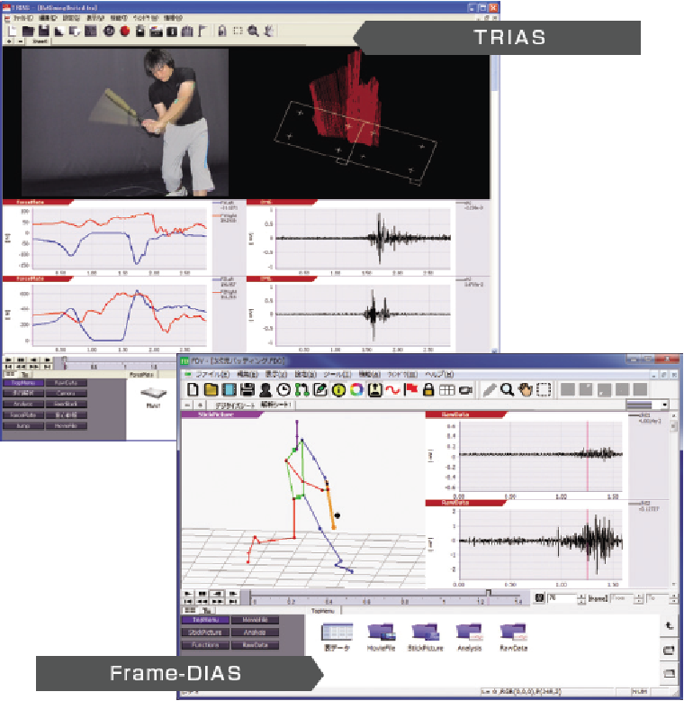
Task: Click the red record icon in TRIAS toolbar
Action: tap(125, 32)
